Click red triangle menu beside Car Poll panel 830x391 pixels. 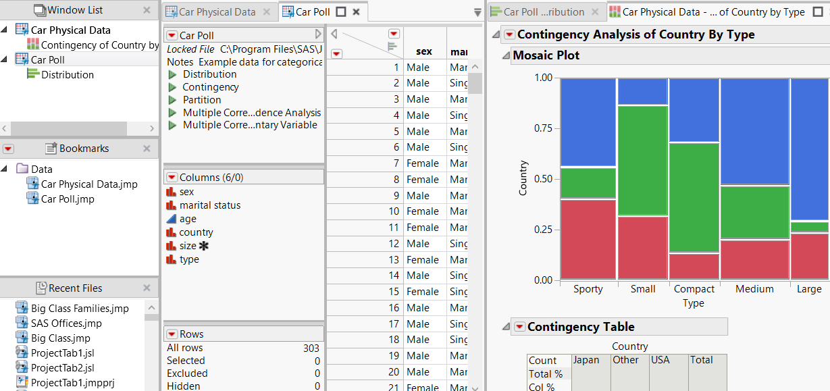tap(172, 35)
